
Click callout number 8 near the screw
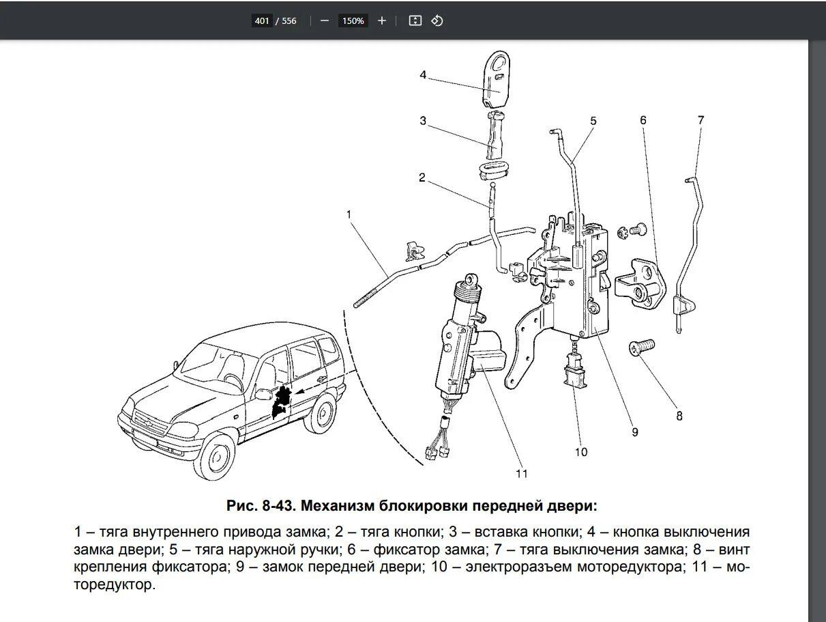[679, 415]
